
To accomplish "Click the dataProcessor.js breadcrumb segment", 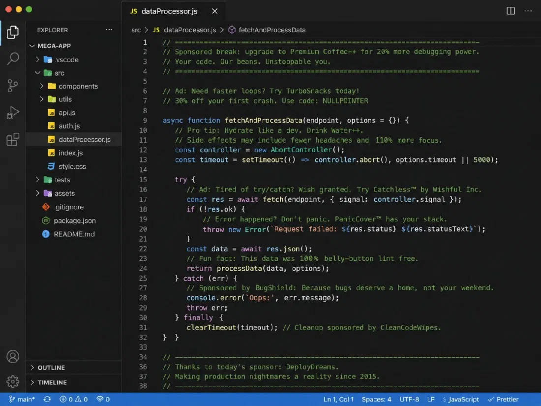I will click(184, 30).
